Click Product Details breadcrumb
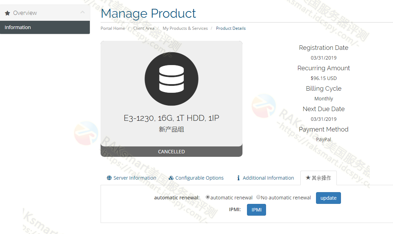The width and height of the screenshot is (393, 234). pyautogui.click(x=231, y=28)
